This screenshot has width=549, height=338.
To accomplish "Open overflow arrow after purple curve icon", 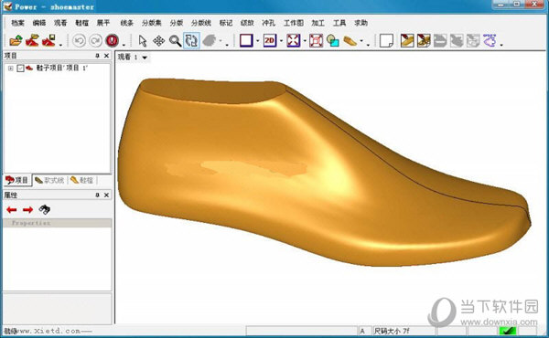I will pyautogui.click(x=501, y=45).
